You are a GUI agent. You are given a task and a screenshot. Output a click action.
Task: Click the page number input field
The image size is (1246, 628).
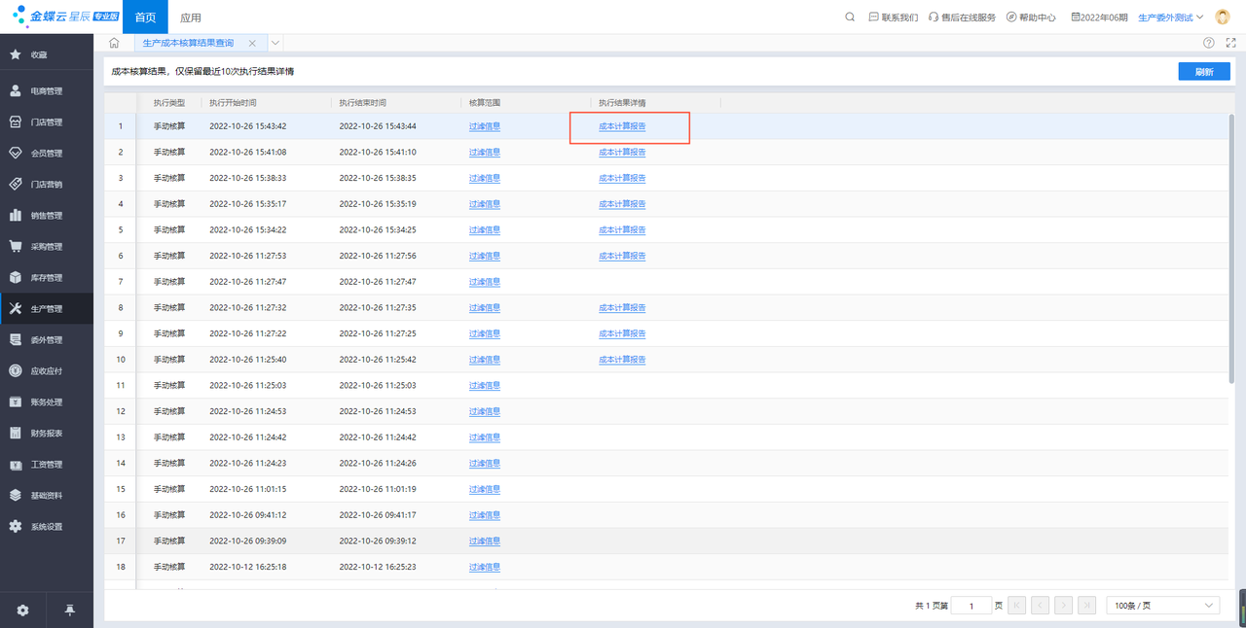[971, 606]
